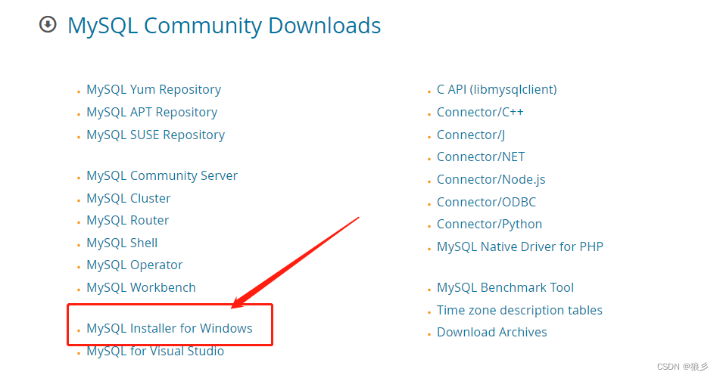Open C API (libmysqlclient) link
The image size is (720, 378).
point(497,89)
